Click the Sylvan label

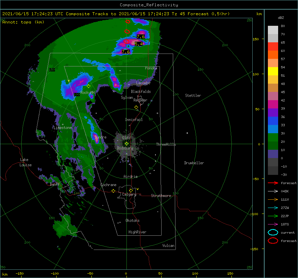(127, 98)
